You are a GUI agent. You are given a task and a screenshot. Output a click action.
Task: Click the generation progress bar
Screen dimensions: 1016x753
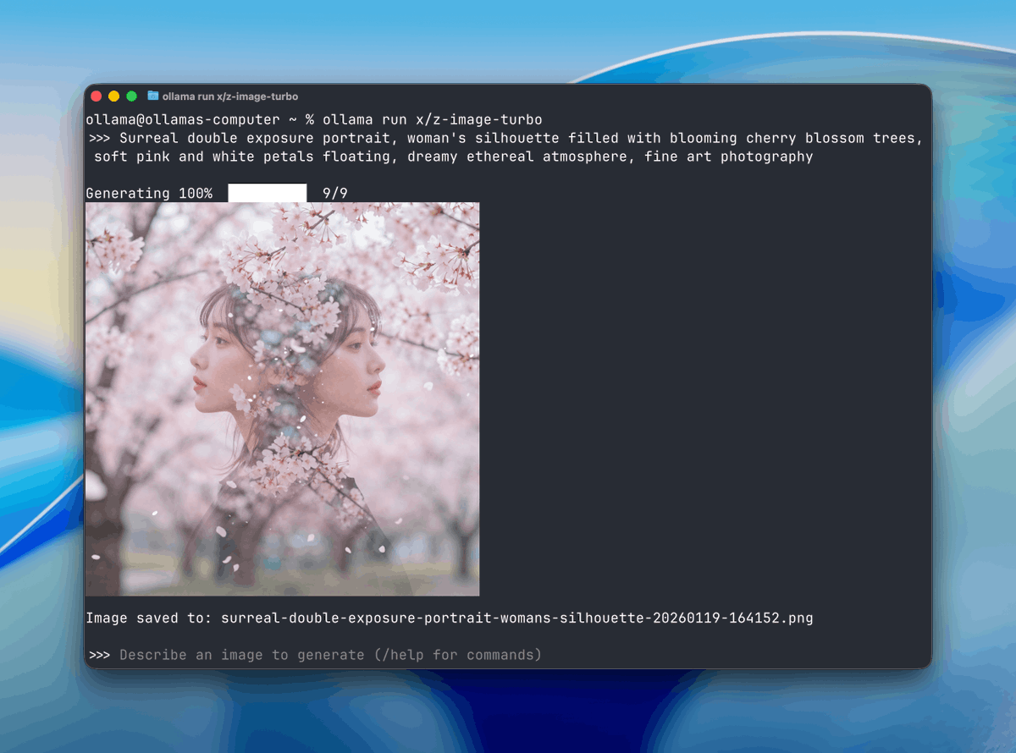point(267,192)
